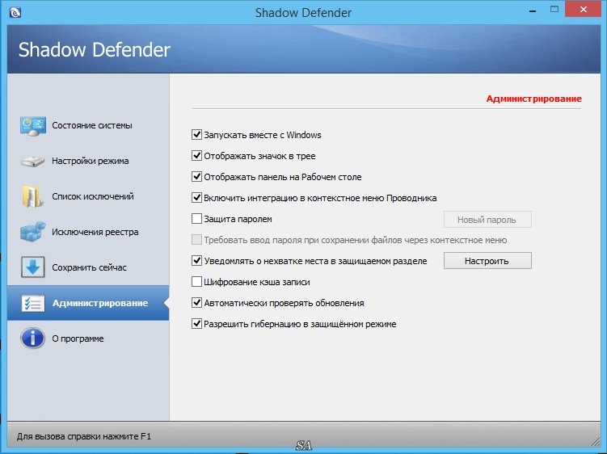Enable the Защита паролем checkbox

196,219
